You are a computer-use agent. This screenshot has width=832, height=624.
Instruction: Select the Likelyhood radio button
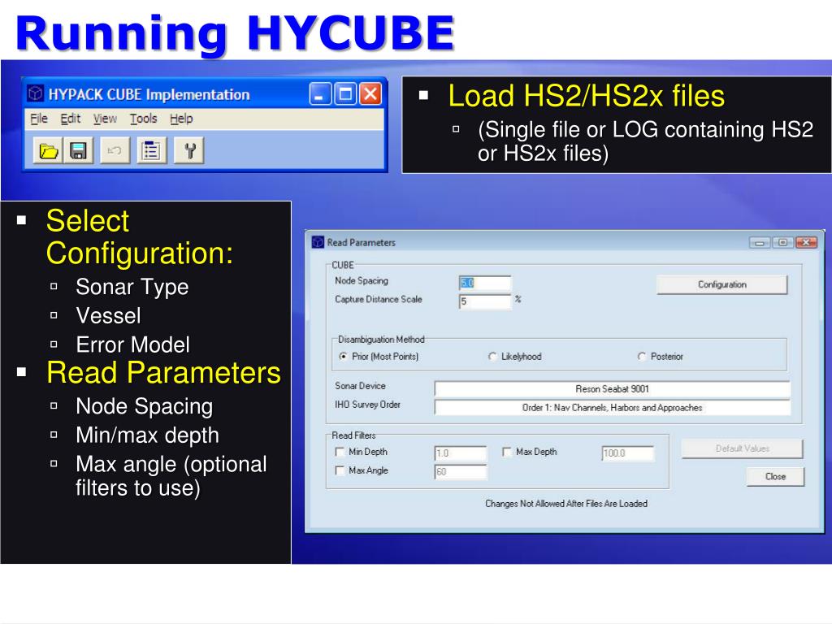492,357
